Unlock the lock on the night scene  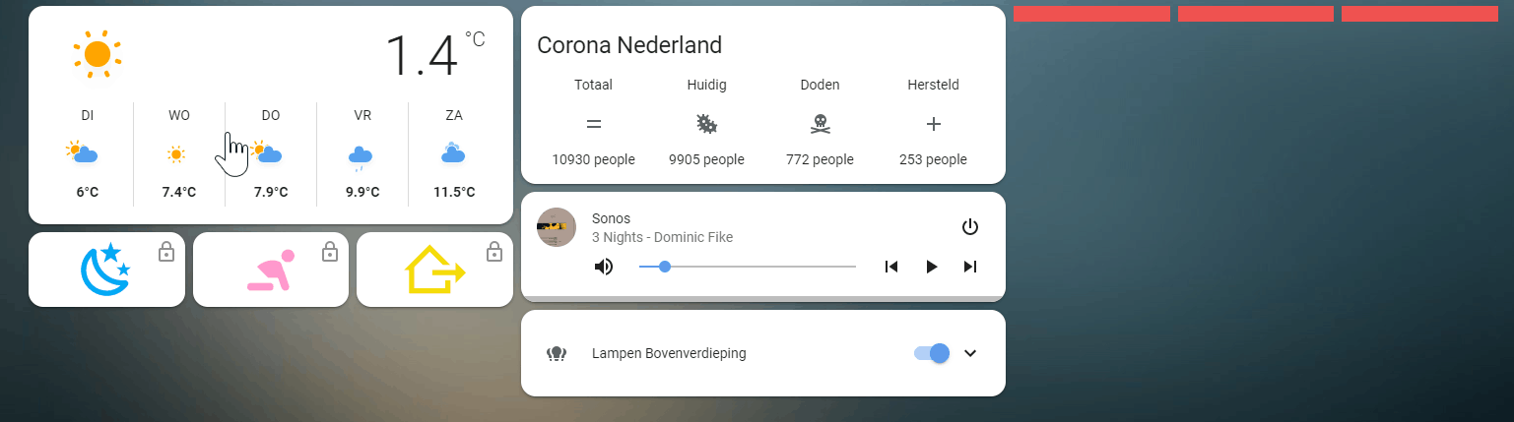(x=166, y=252)
